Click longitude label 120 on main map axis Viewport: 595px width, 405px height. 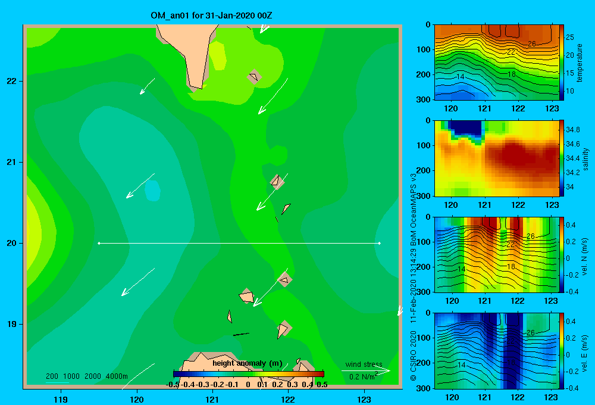click(137, 399)
